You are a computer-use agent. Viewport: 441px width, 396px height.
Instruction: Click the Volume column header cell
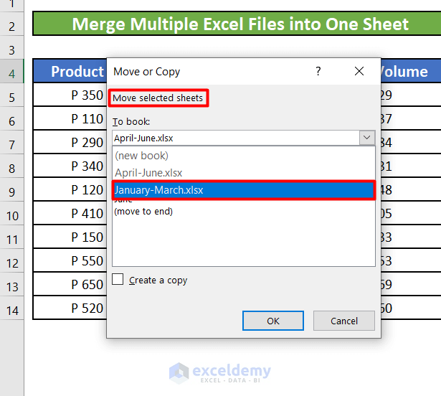pos(411,71)
